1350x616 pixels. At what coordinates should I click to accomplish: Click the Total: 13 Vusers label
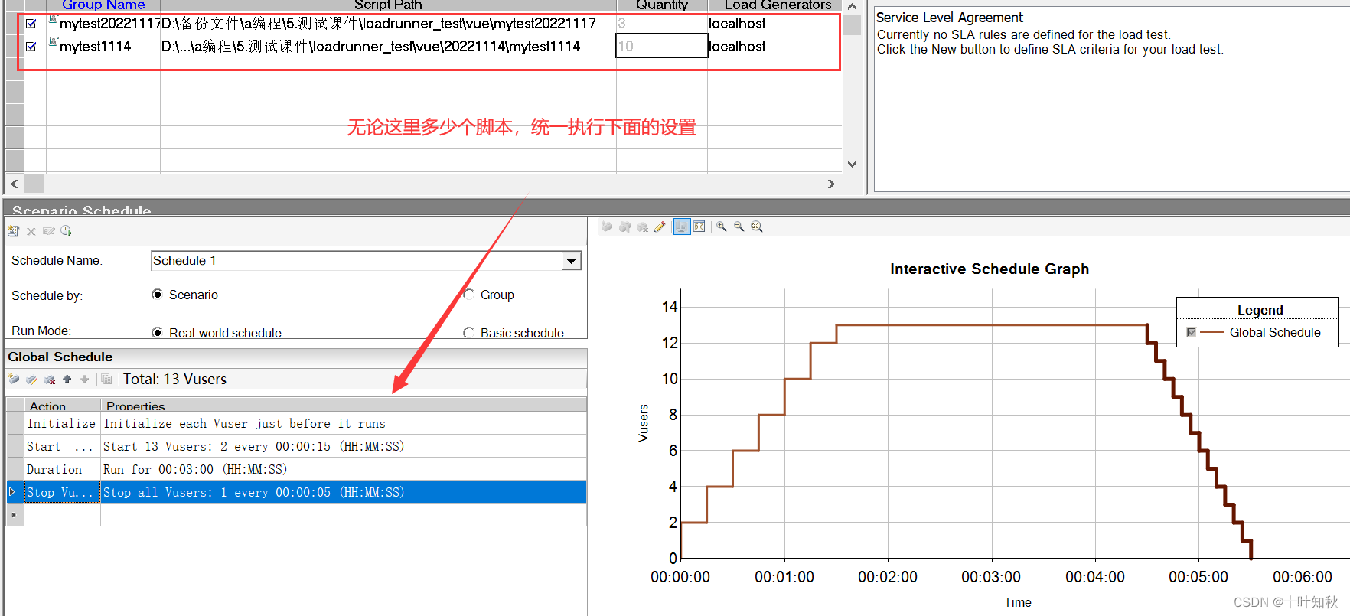coord(174,380)
